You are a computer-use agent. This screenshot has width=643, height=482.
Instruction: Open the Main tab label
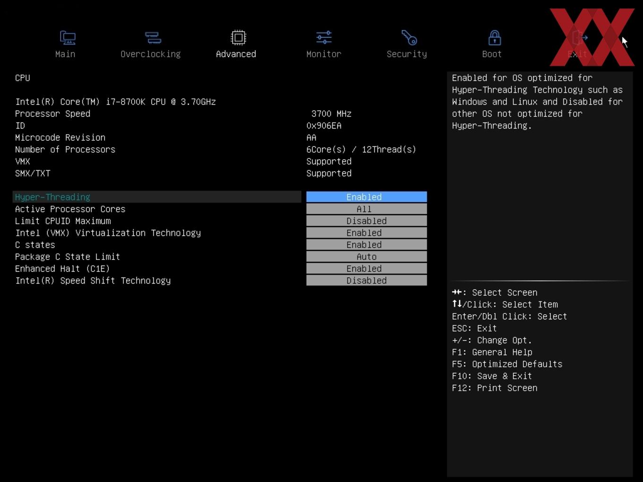point(65,54)
